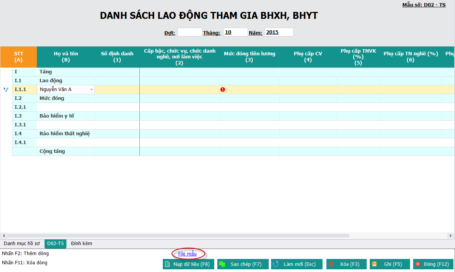Click the scrollbar left arrow

4,236
